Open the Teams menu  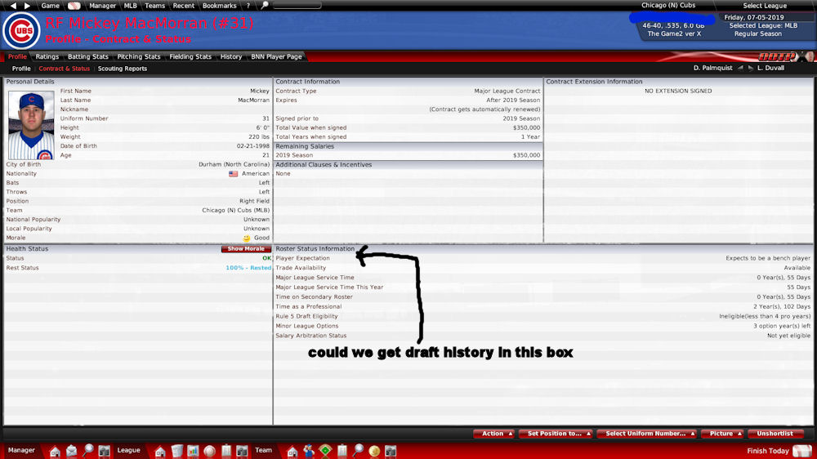(154, 6)
